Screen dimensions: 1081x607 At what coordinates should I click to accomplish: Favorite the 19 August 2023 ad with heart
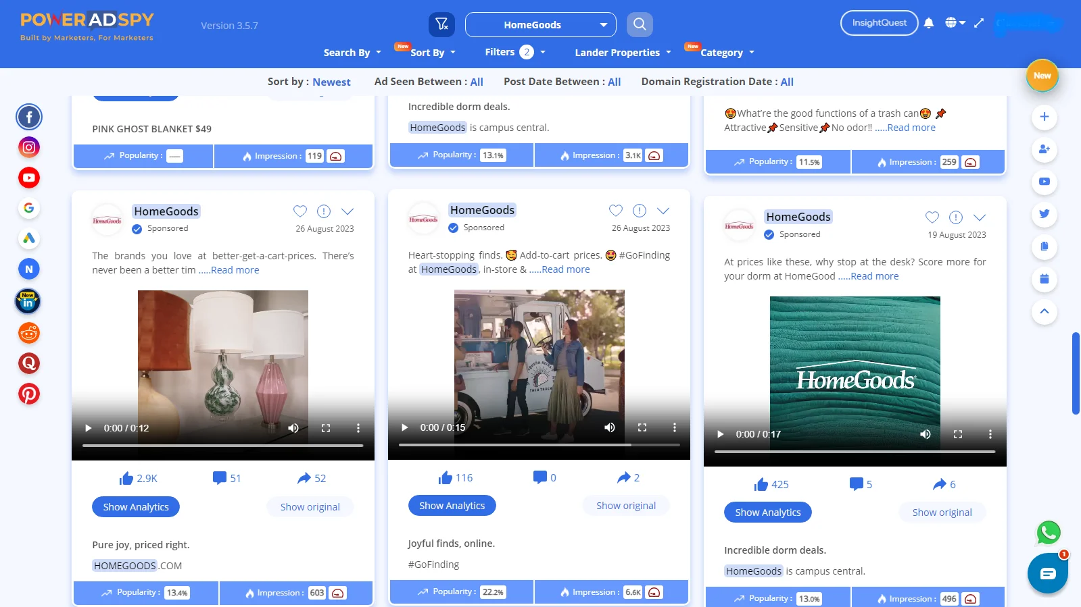click(932, 217)
